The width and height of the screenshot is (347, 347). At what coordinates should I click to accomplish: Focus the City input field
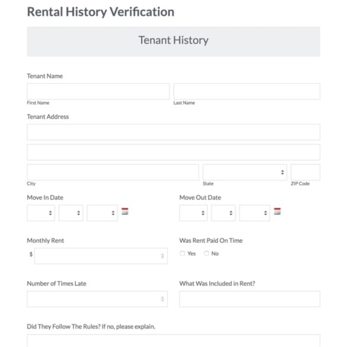[x=113, y=172]
